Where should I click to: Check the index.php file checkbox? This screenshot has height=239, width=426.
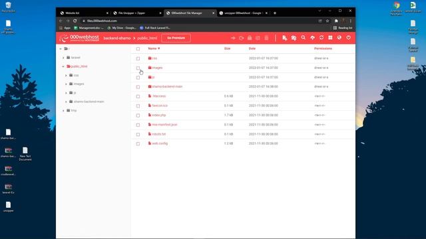point(138,116)
